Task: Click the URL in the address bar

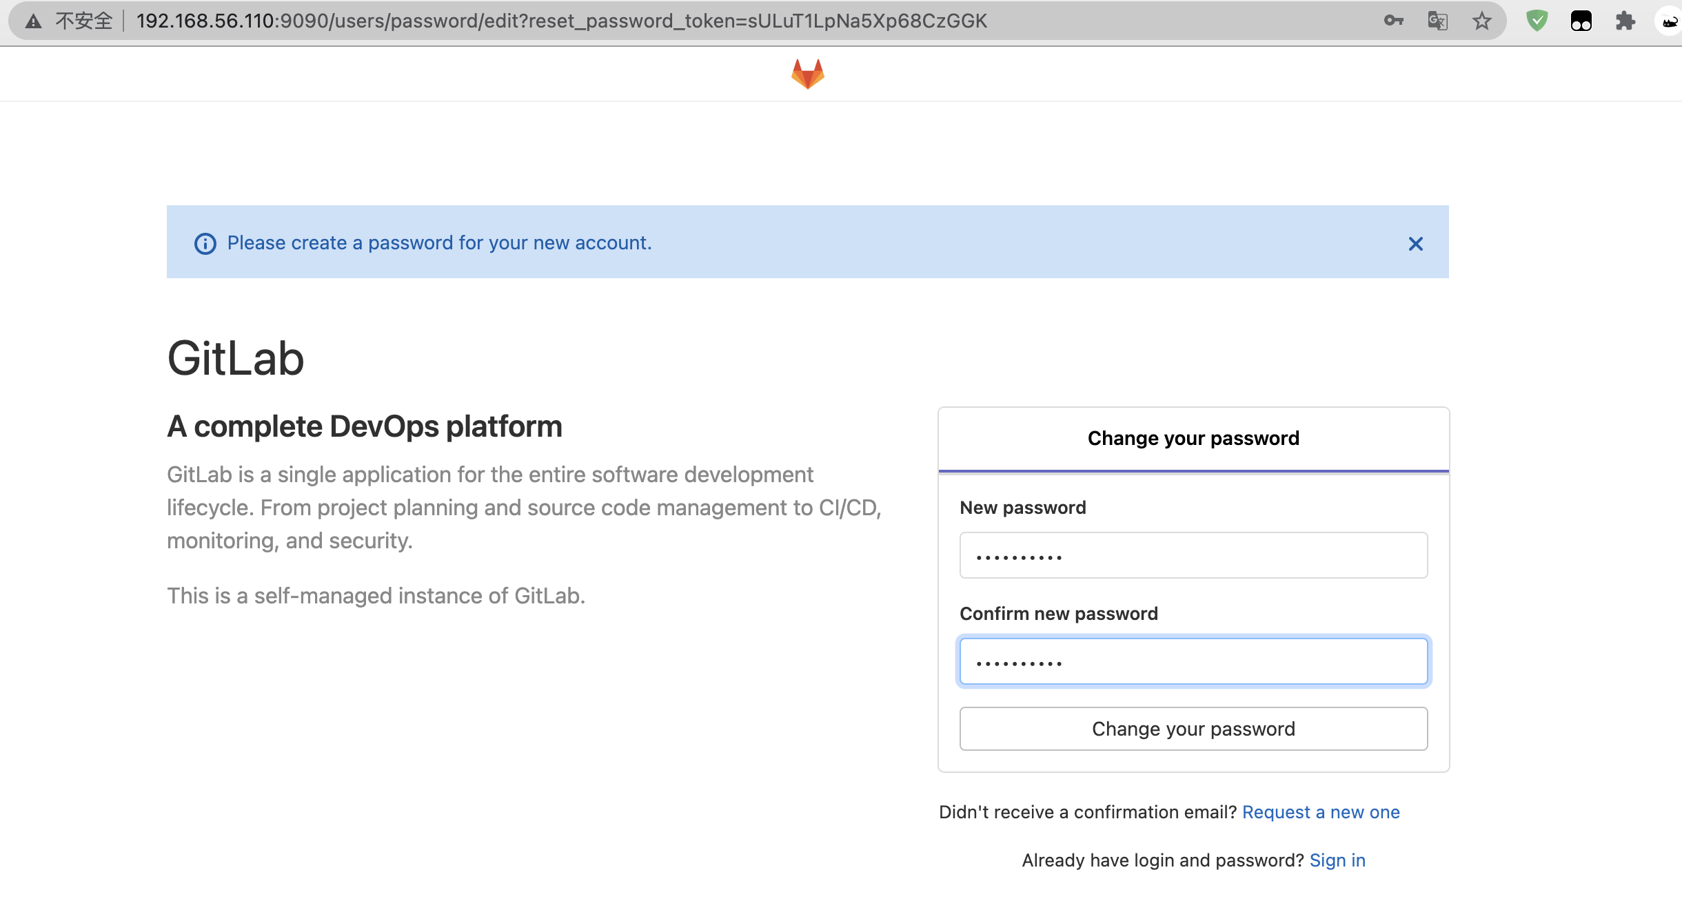Action: point(561,21)
